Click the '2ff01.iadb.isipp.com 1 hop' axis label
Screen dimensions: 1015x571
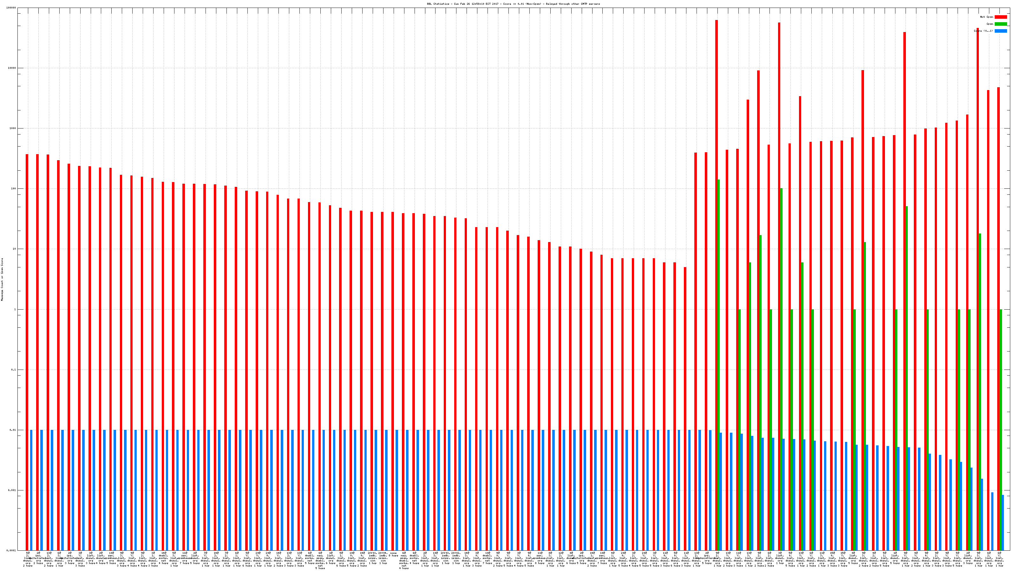click(372, 558)
